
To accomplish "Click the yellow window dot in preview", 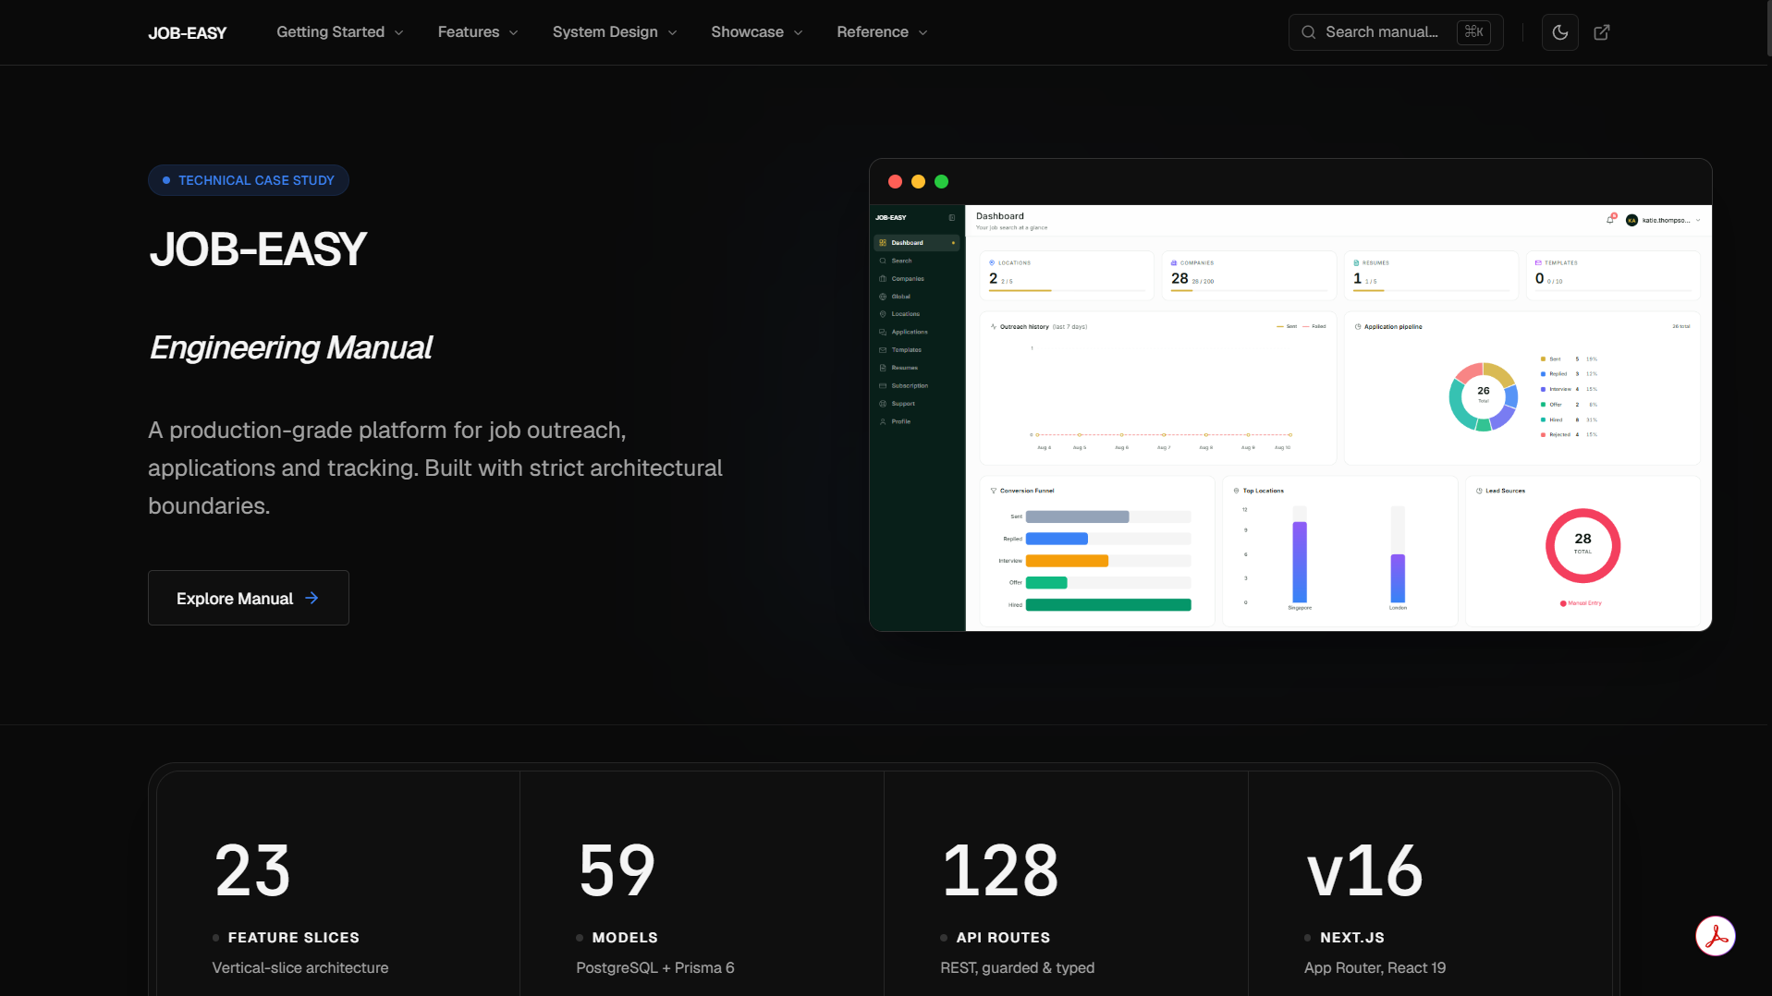I will click(918, 181).
